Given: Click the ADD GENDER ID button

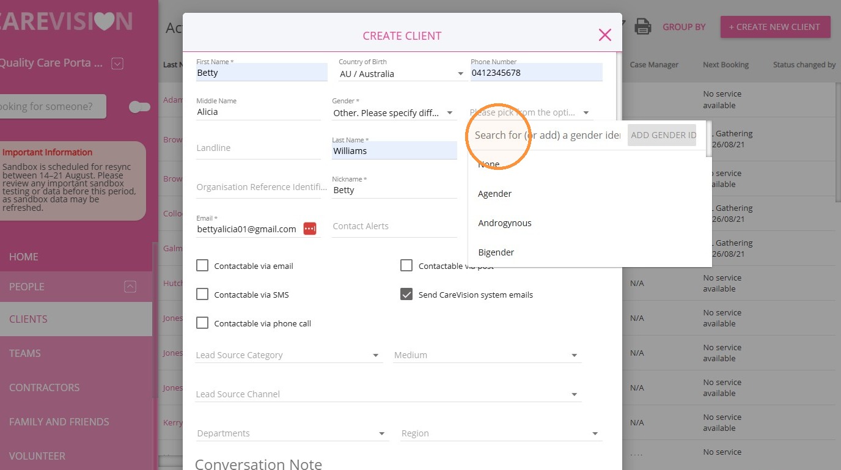Looking at the screenshot, I should 663,135.
